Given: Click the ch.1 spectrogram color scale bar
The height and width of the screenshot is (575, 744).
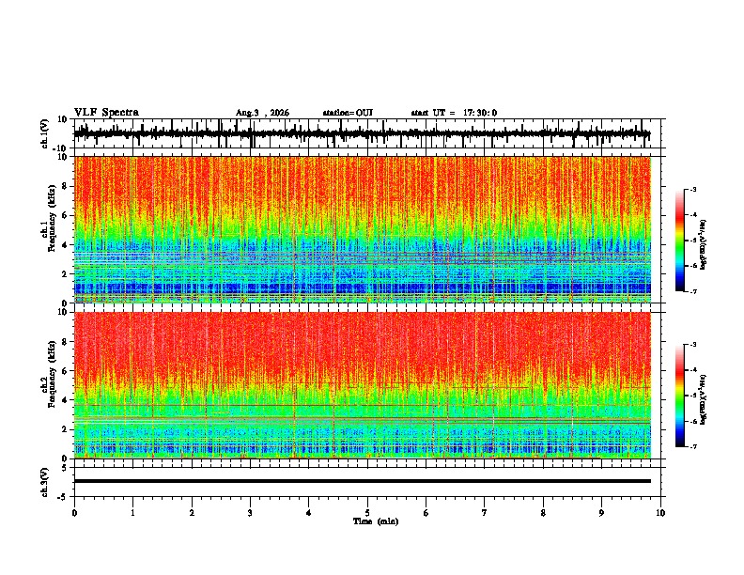Looking at the screenshot, I should point(679,241).
